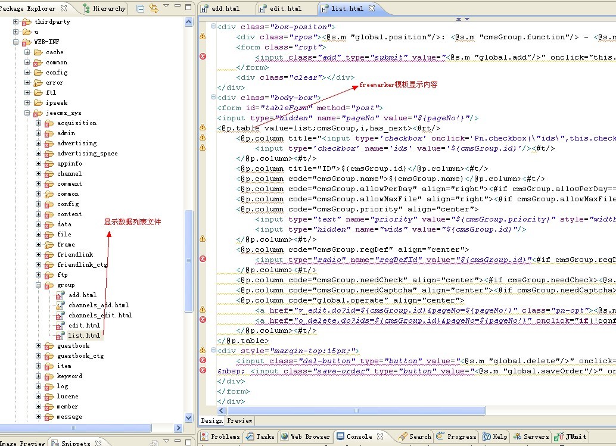The width and height of the screenshot is (616, 446).
Task: Expand the thirdparty folder
Action: pyautogui.click(x=15, y=21)
